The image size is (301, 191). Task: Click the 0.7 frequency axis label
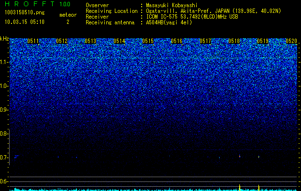[x=4, y=158]
